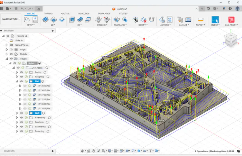Add a new design tab

(x=202, y=9)
